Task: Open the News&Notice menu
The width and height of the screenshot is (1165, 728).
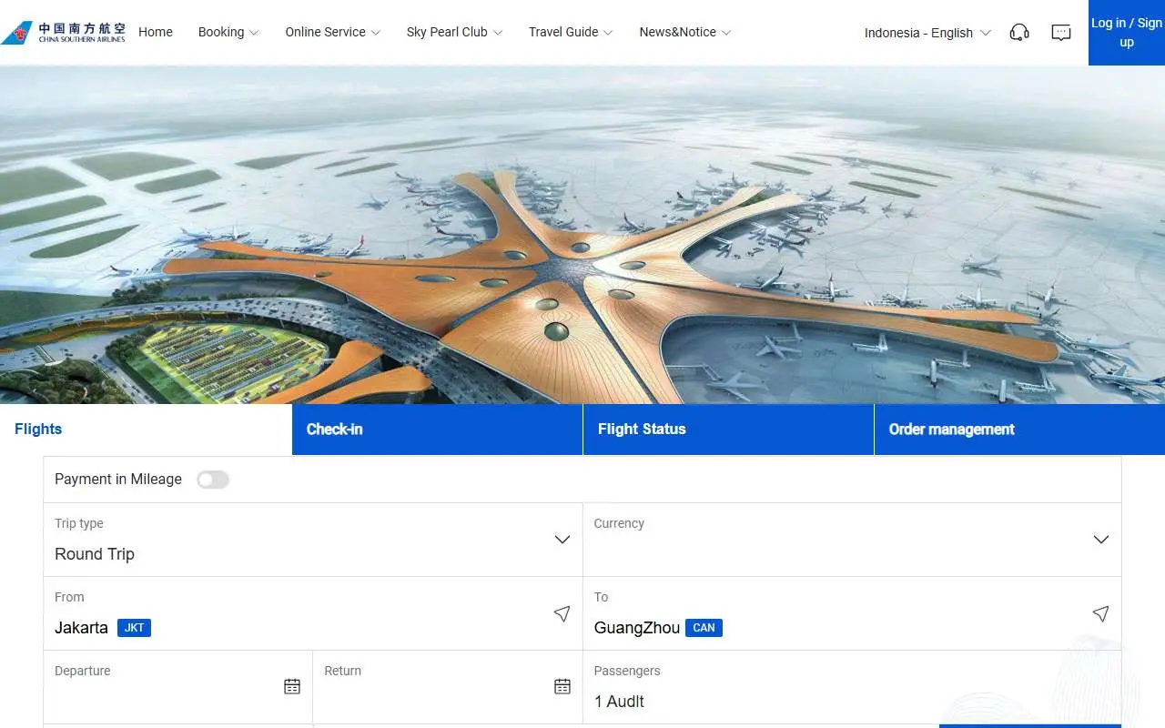Action: 684,32
